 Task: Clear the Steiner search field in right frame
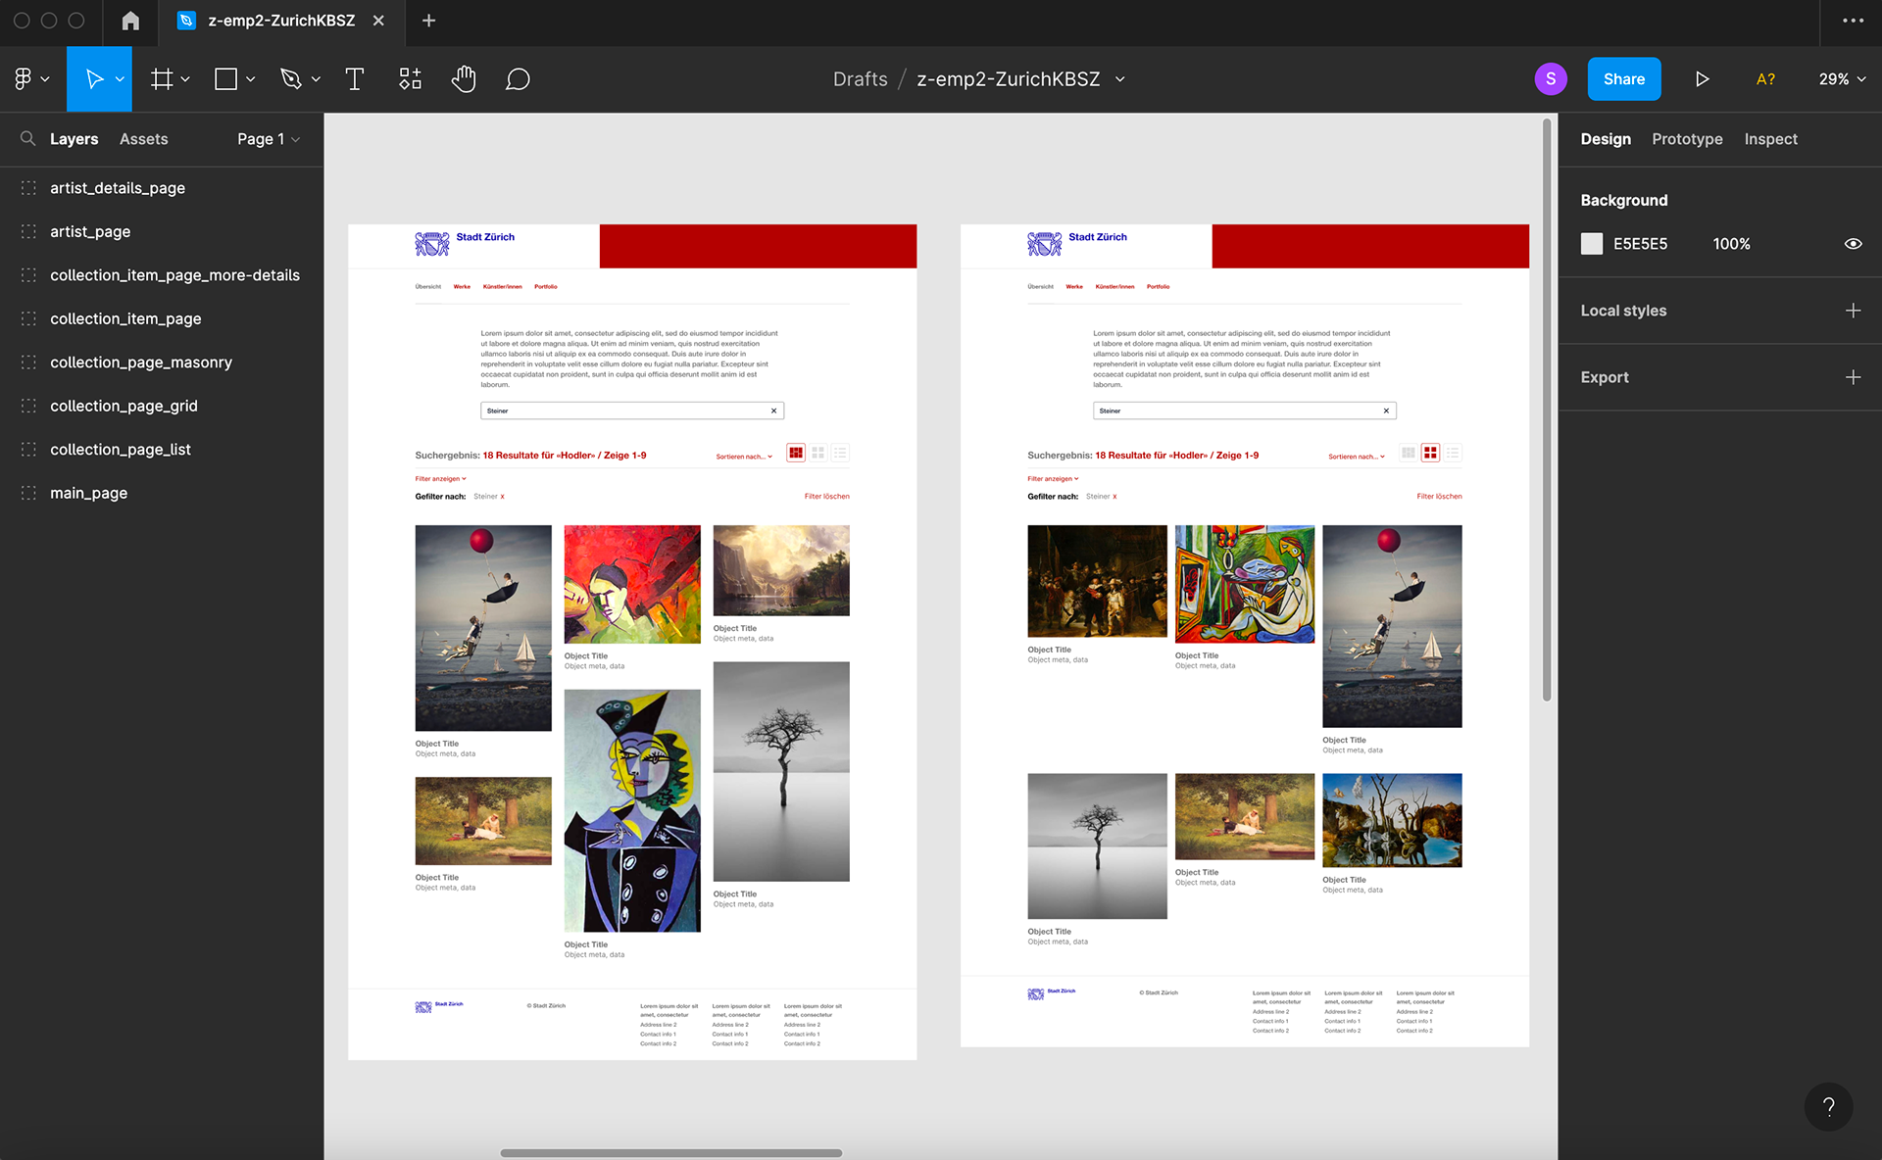point(1386,411)
